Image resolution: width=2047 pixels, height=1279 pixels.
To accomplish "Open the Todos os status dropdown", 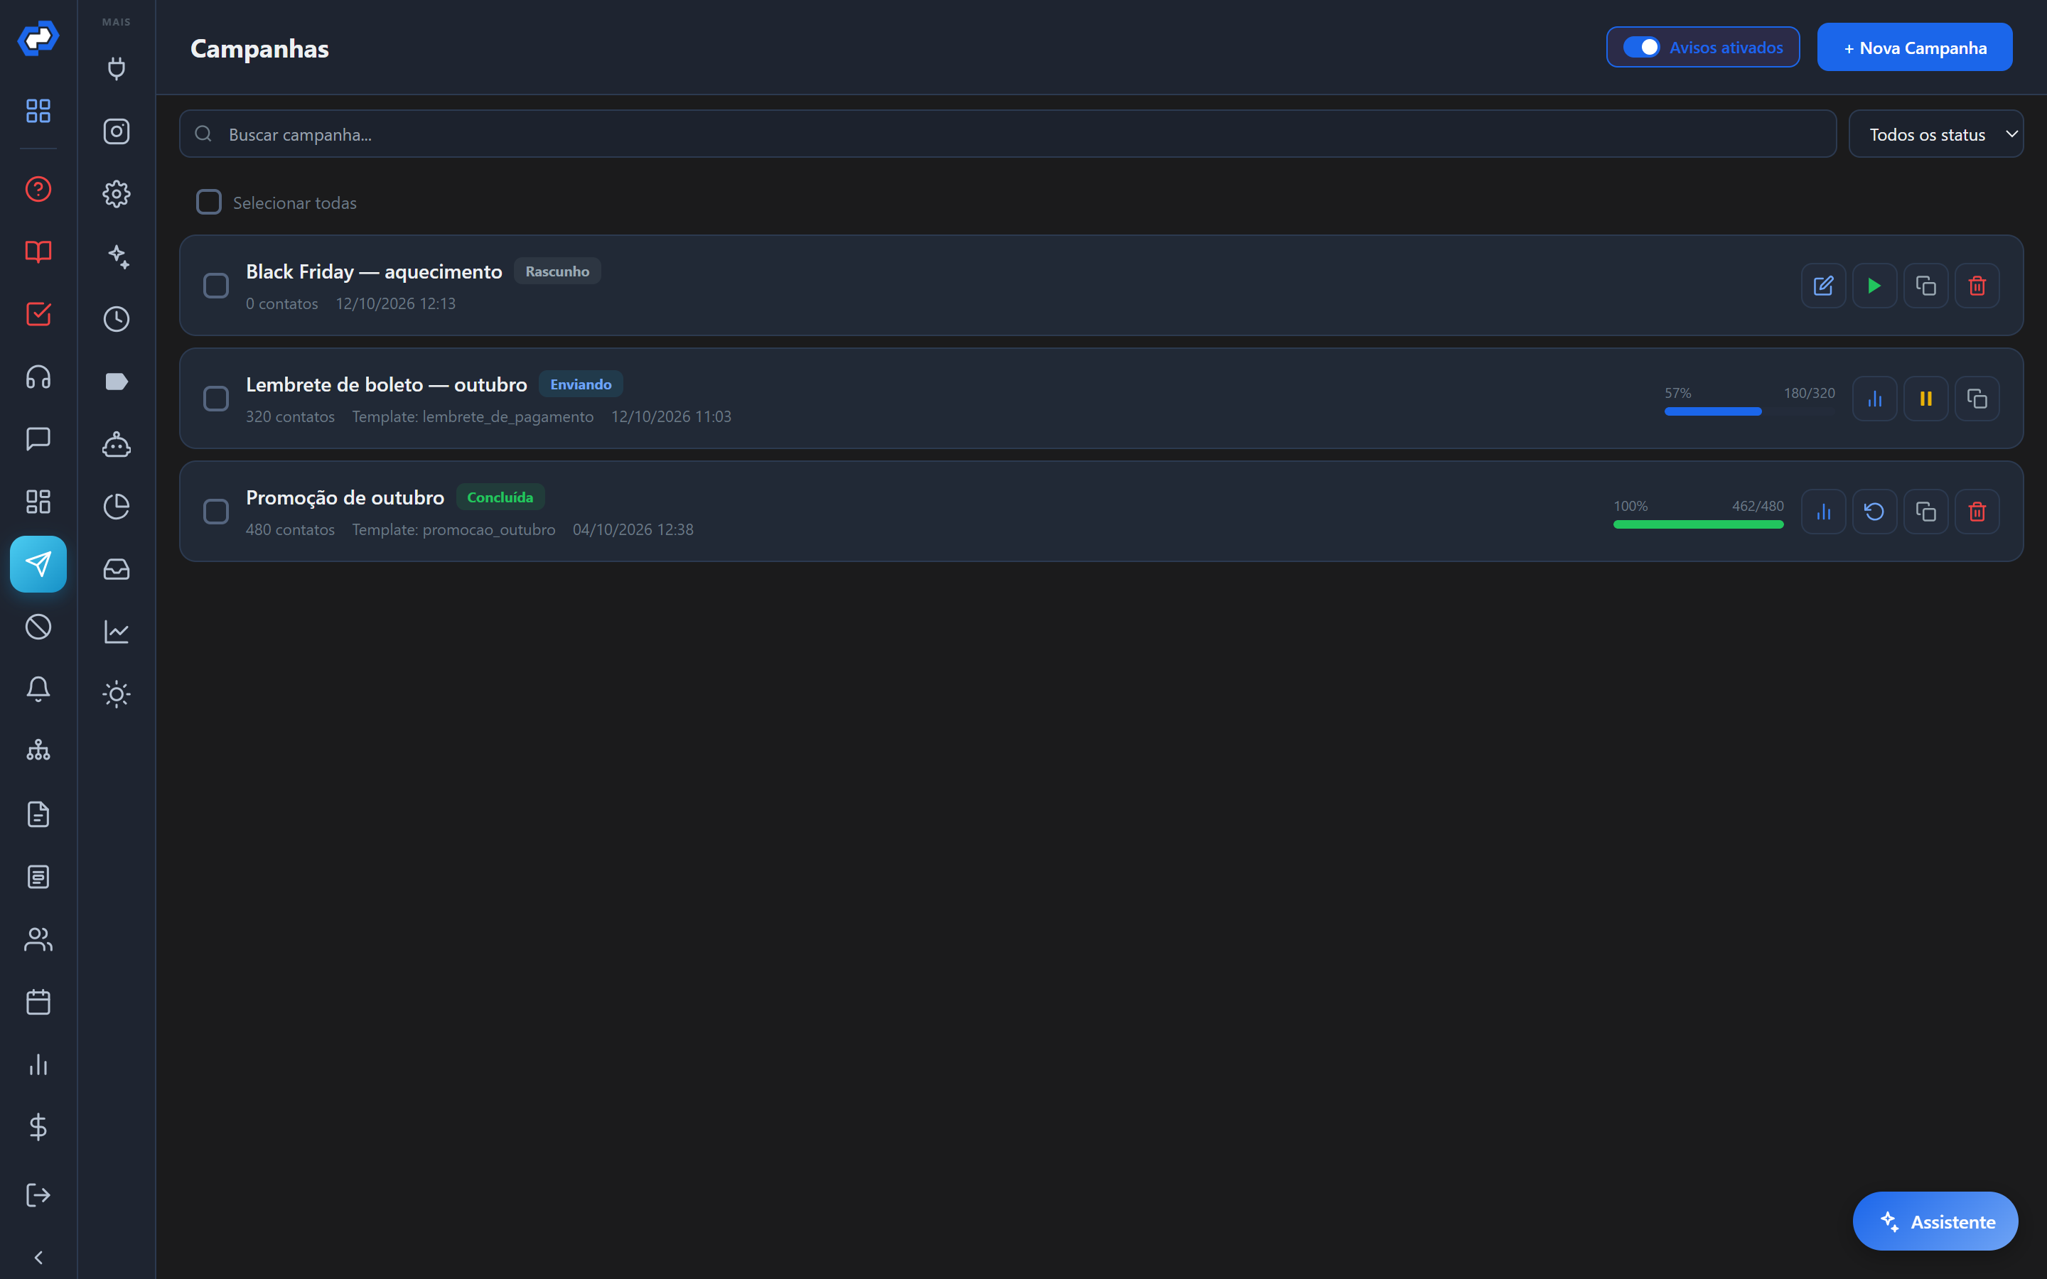I will tap(1935, 134).
